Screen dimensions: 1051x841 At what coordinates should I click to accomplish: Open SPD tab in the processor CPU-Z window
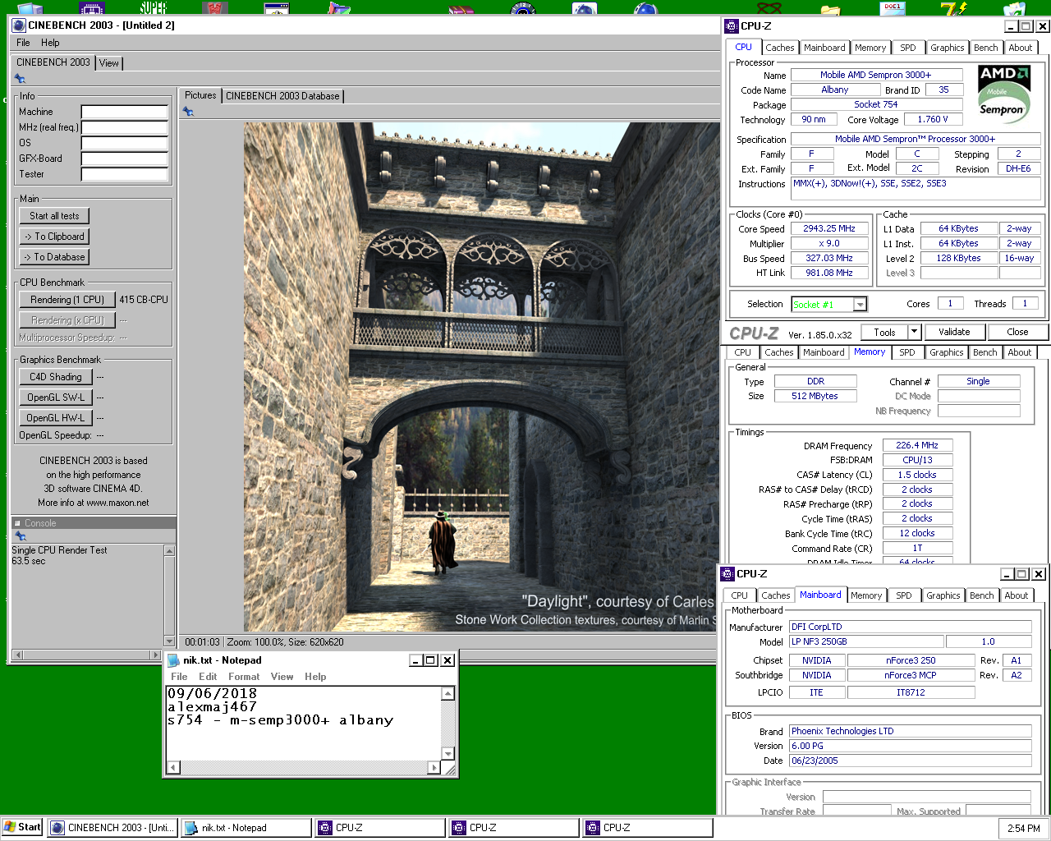pos(907,48)
